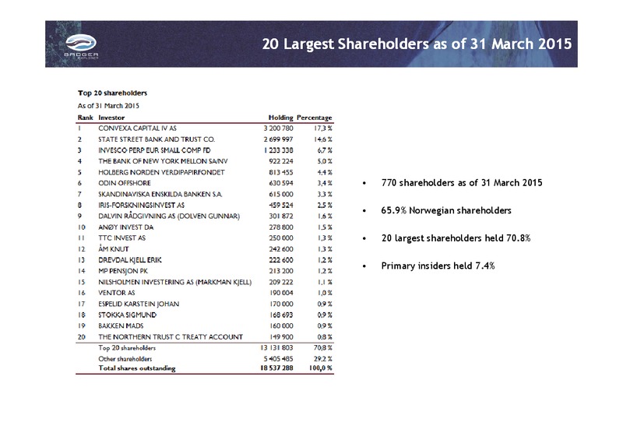Viewport: 623px width, 440px height.
Task: Click the holding value 813 455
Action: (281, 172)
